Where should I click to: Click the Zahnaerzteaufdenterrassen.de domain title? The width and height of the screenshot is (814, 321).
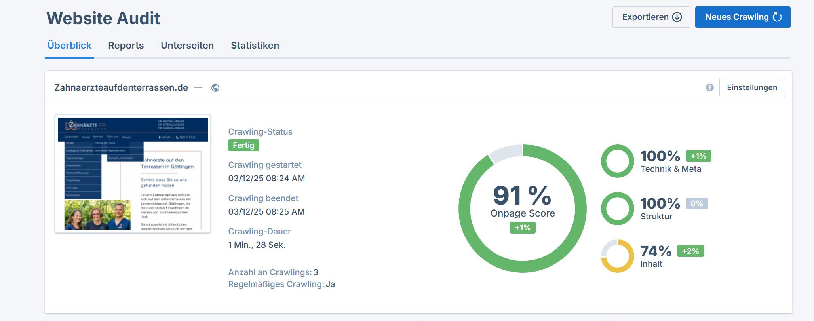(x=121, y=87)
